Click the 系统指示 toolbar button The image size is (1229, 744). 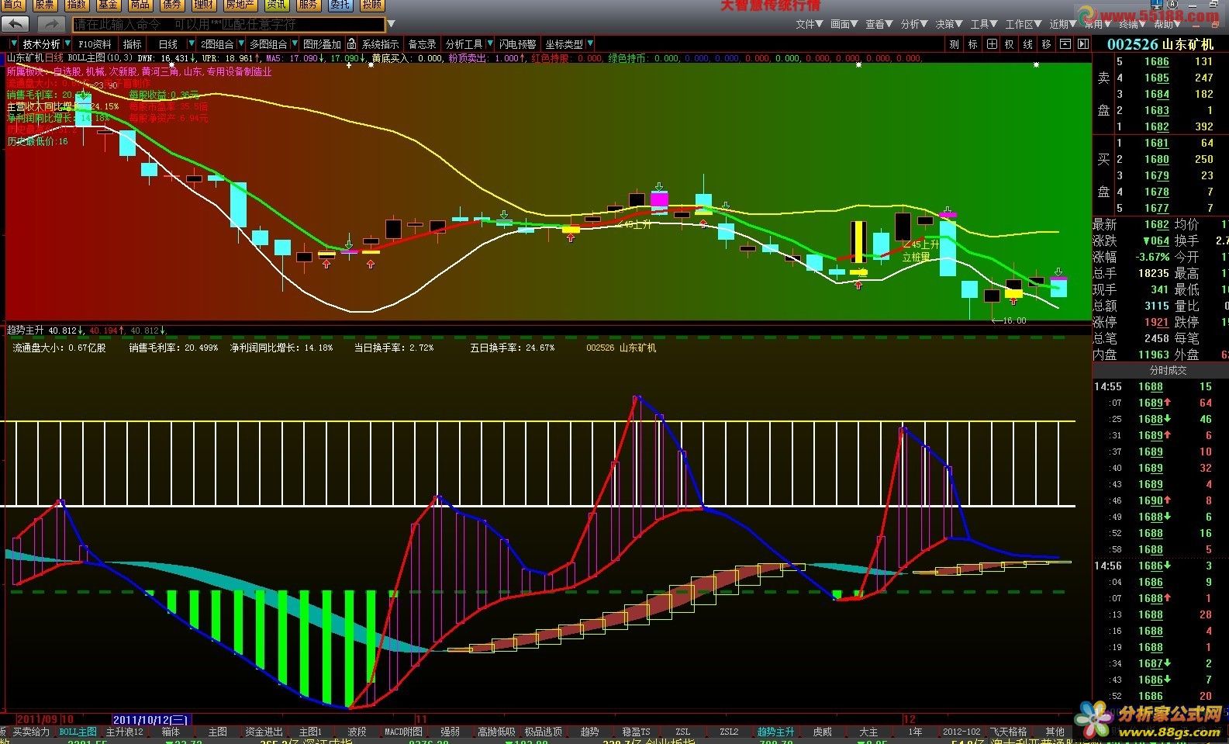[381, 44]
